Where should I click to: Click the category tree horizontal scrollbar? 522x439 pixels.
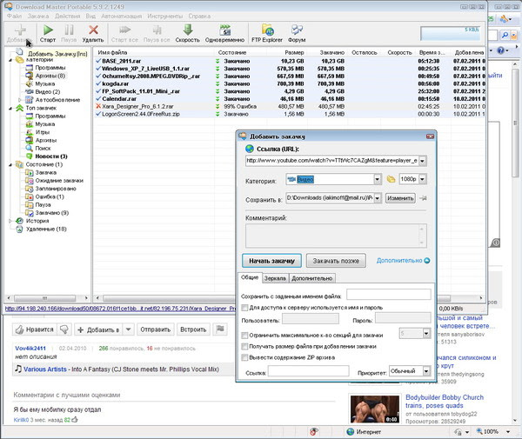click(47, 298)
